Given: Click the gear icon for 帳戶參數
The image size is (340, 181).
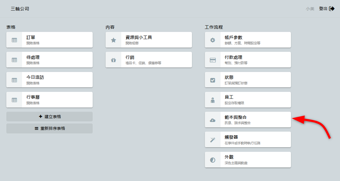Looking at the screenshot, I should (213, 40).
